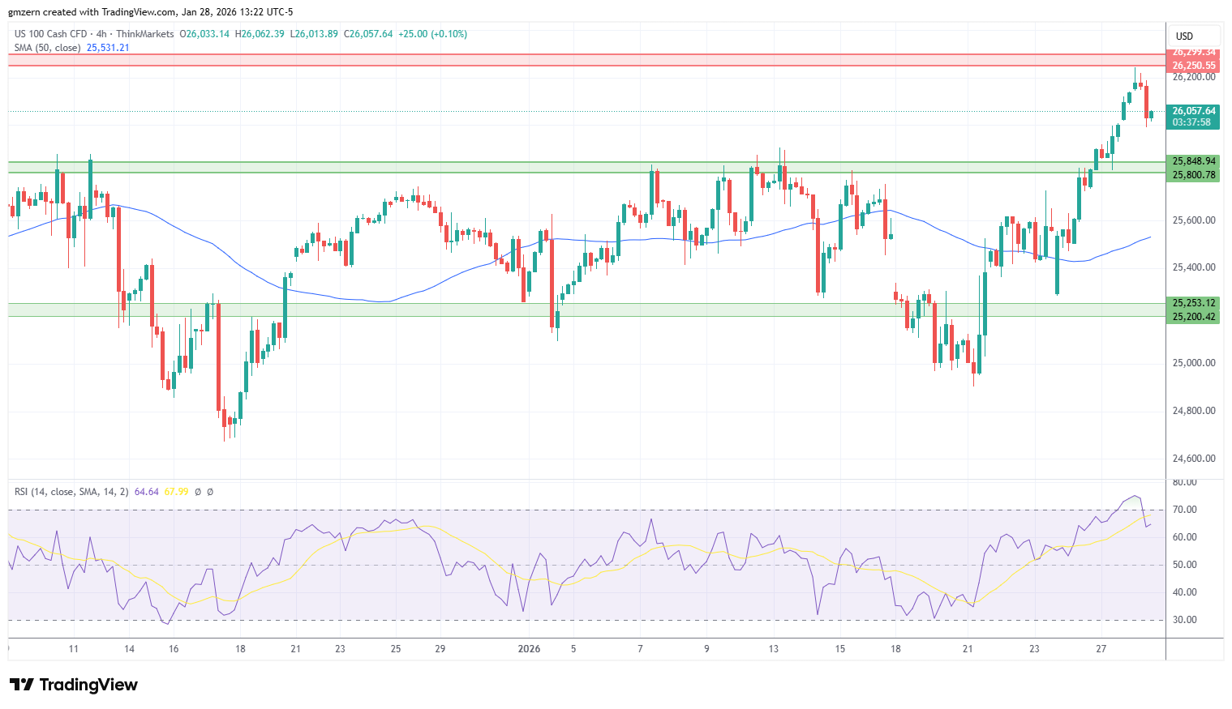This screenshot has height=709, width=1232.
Task: Click the 'gmzern created with TradingView.com' caption
Action: click(92, 12)
